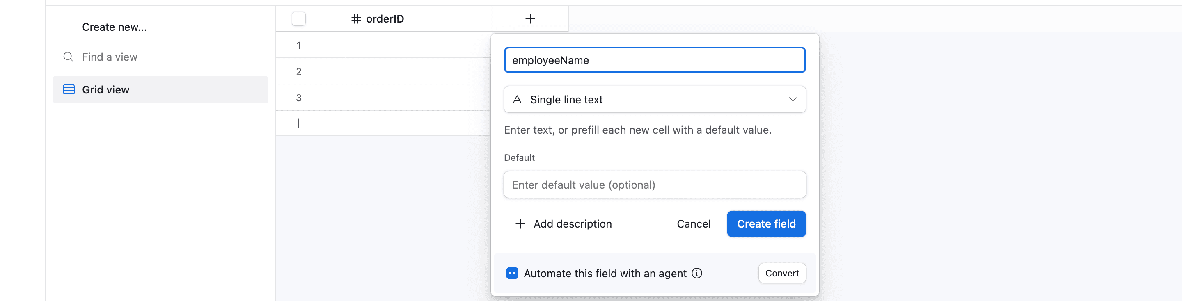Click the blue agent icon in footer
Screen dimensions: 1182x301
tap(512, 274)
